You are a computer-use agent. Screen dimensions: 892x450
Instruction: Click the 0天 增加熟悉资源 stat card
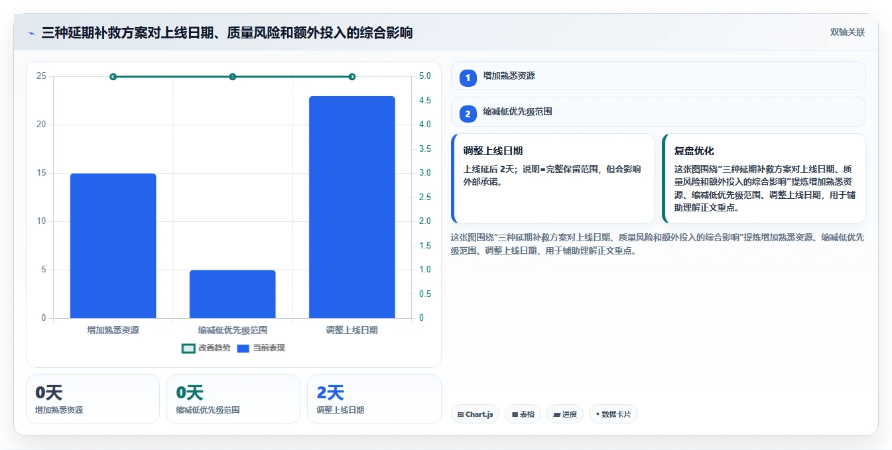click(93, 399)
